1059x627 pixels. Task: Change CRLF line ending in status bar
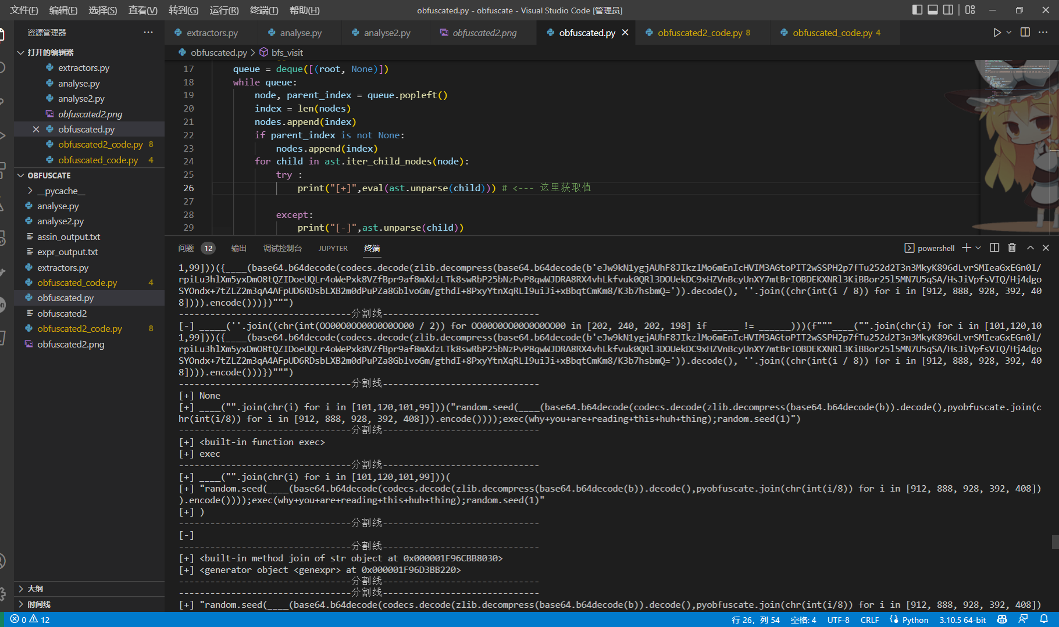(869, 619)
